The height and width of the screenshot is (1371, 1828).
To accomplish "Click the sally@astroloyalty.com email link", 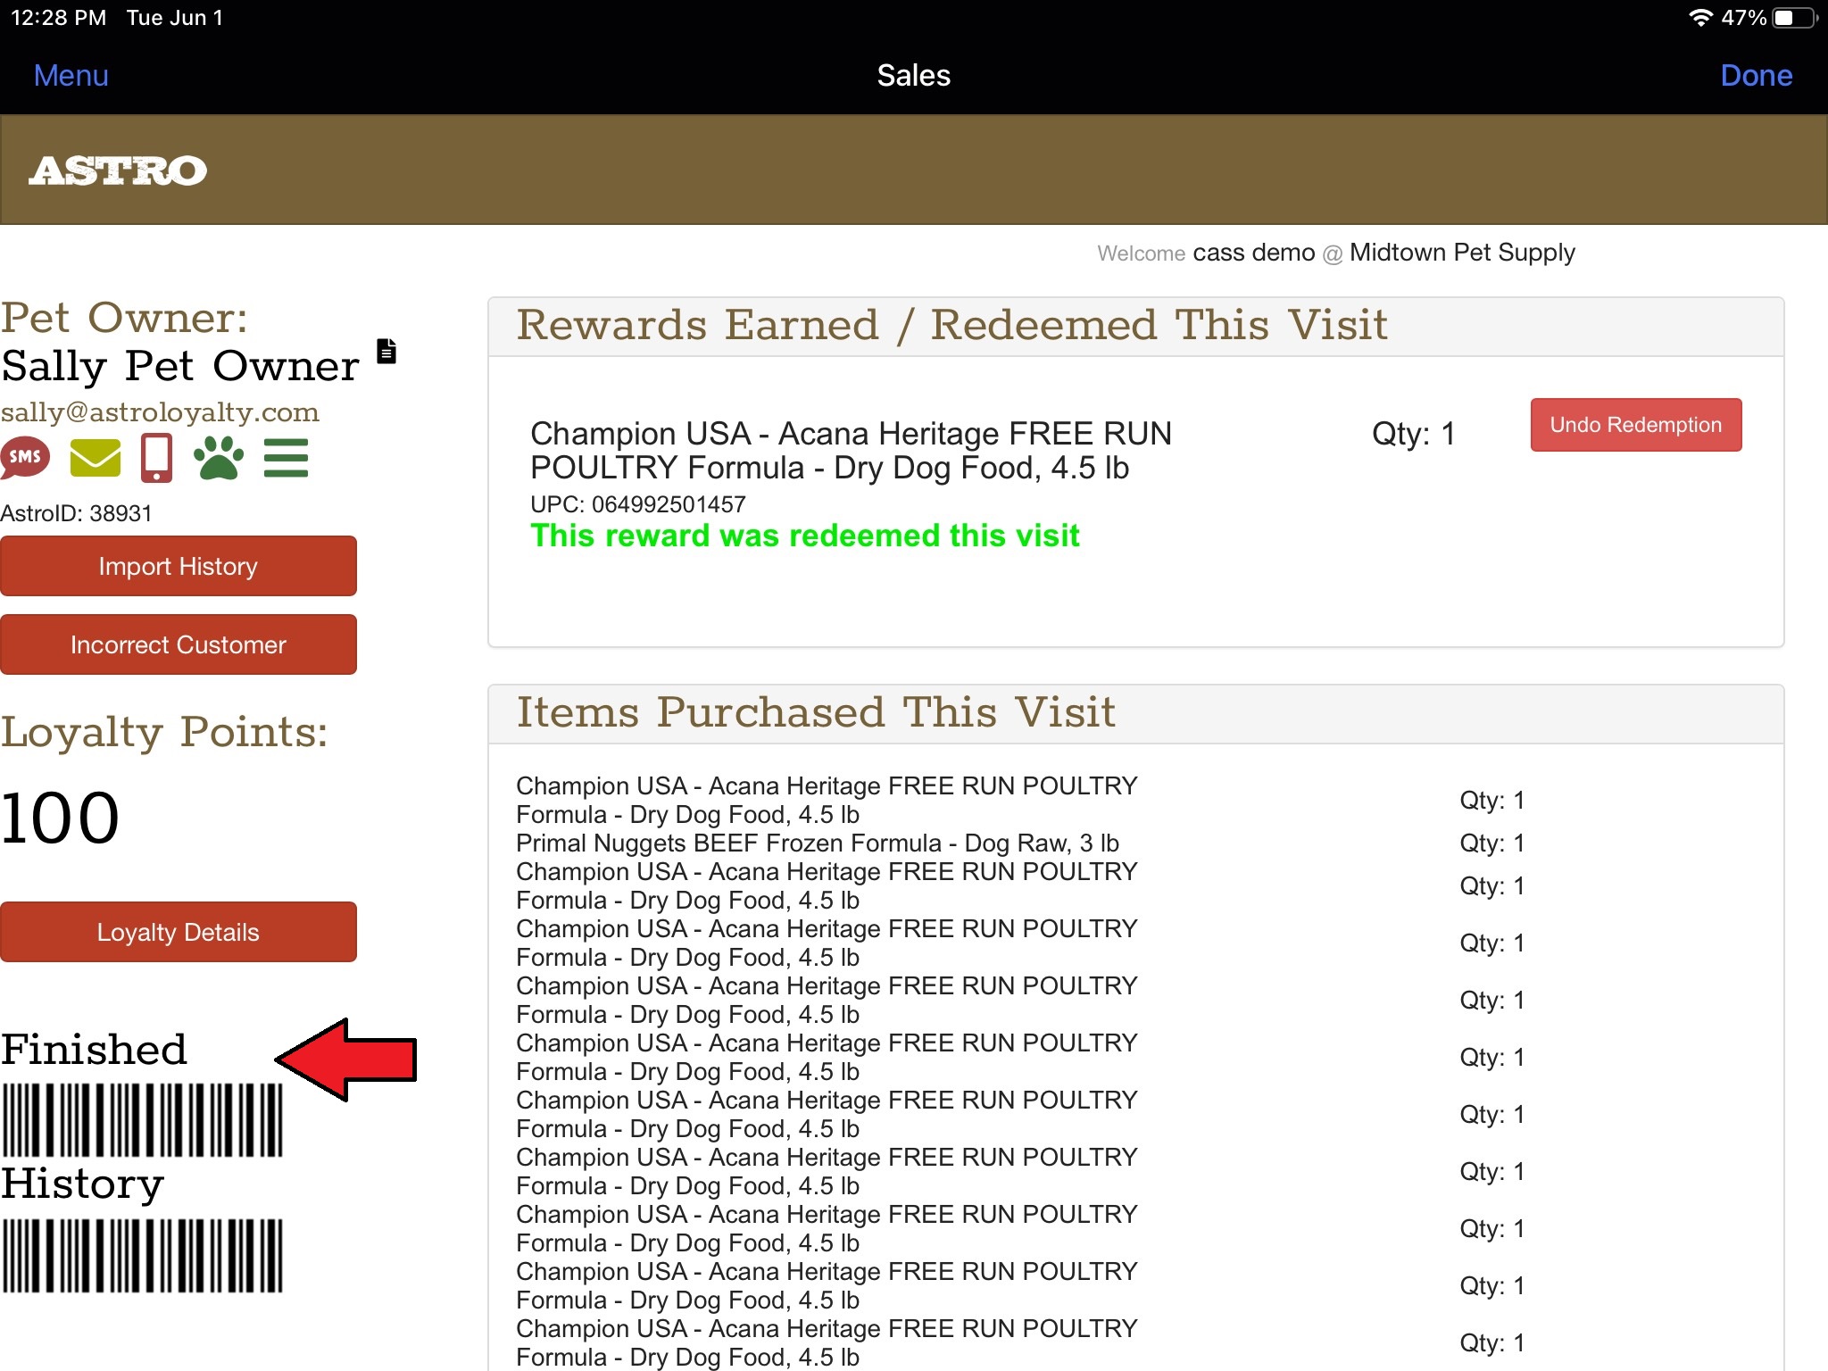I will click(160, 412).
